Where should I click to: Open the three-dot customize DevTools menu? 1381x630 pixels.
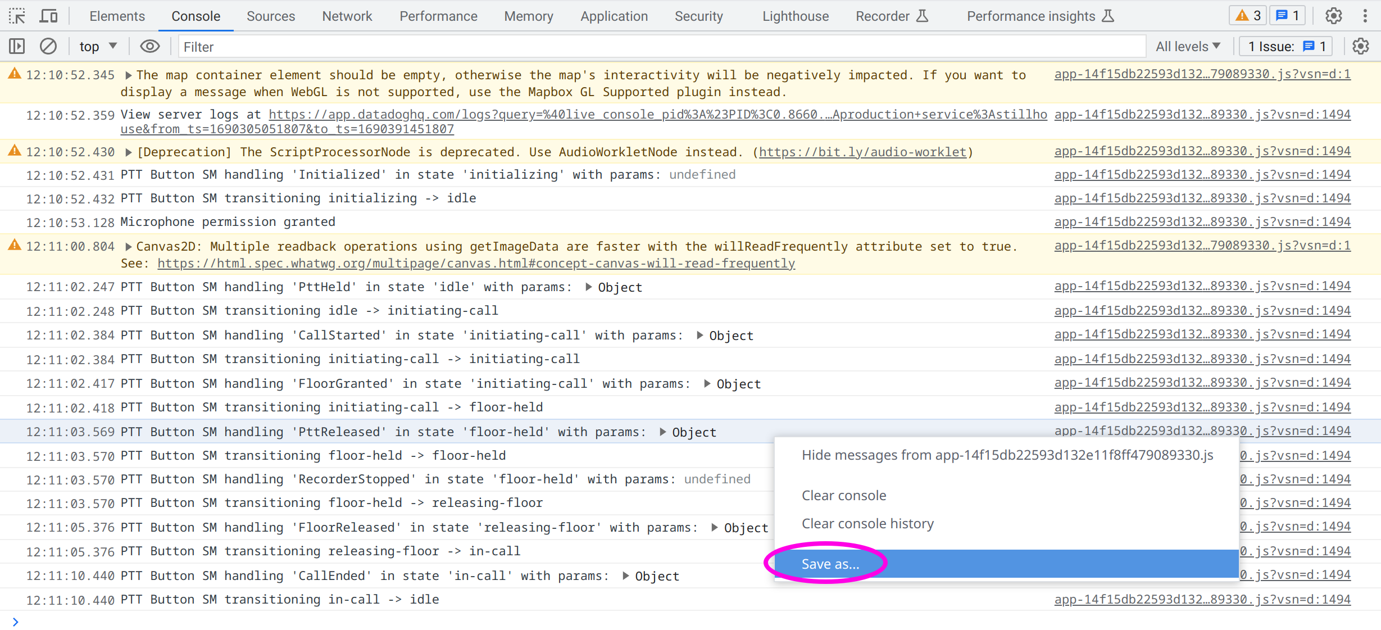pos(1365,16)
